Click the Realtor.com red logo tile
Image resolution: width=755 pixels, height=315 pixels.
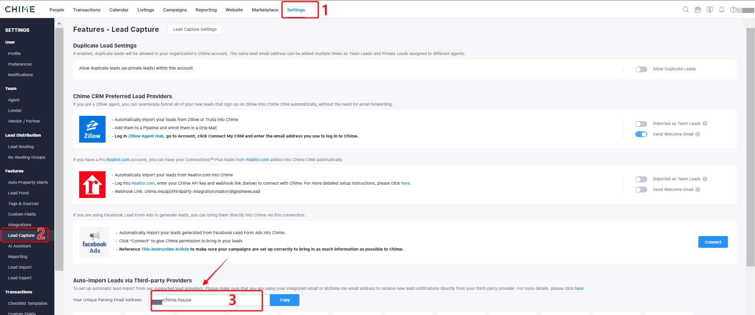(92, 185)
